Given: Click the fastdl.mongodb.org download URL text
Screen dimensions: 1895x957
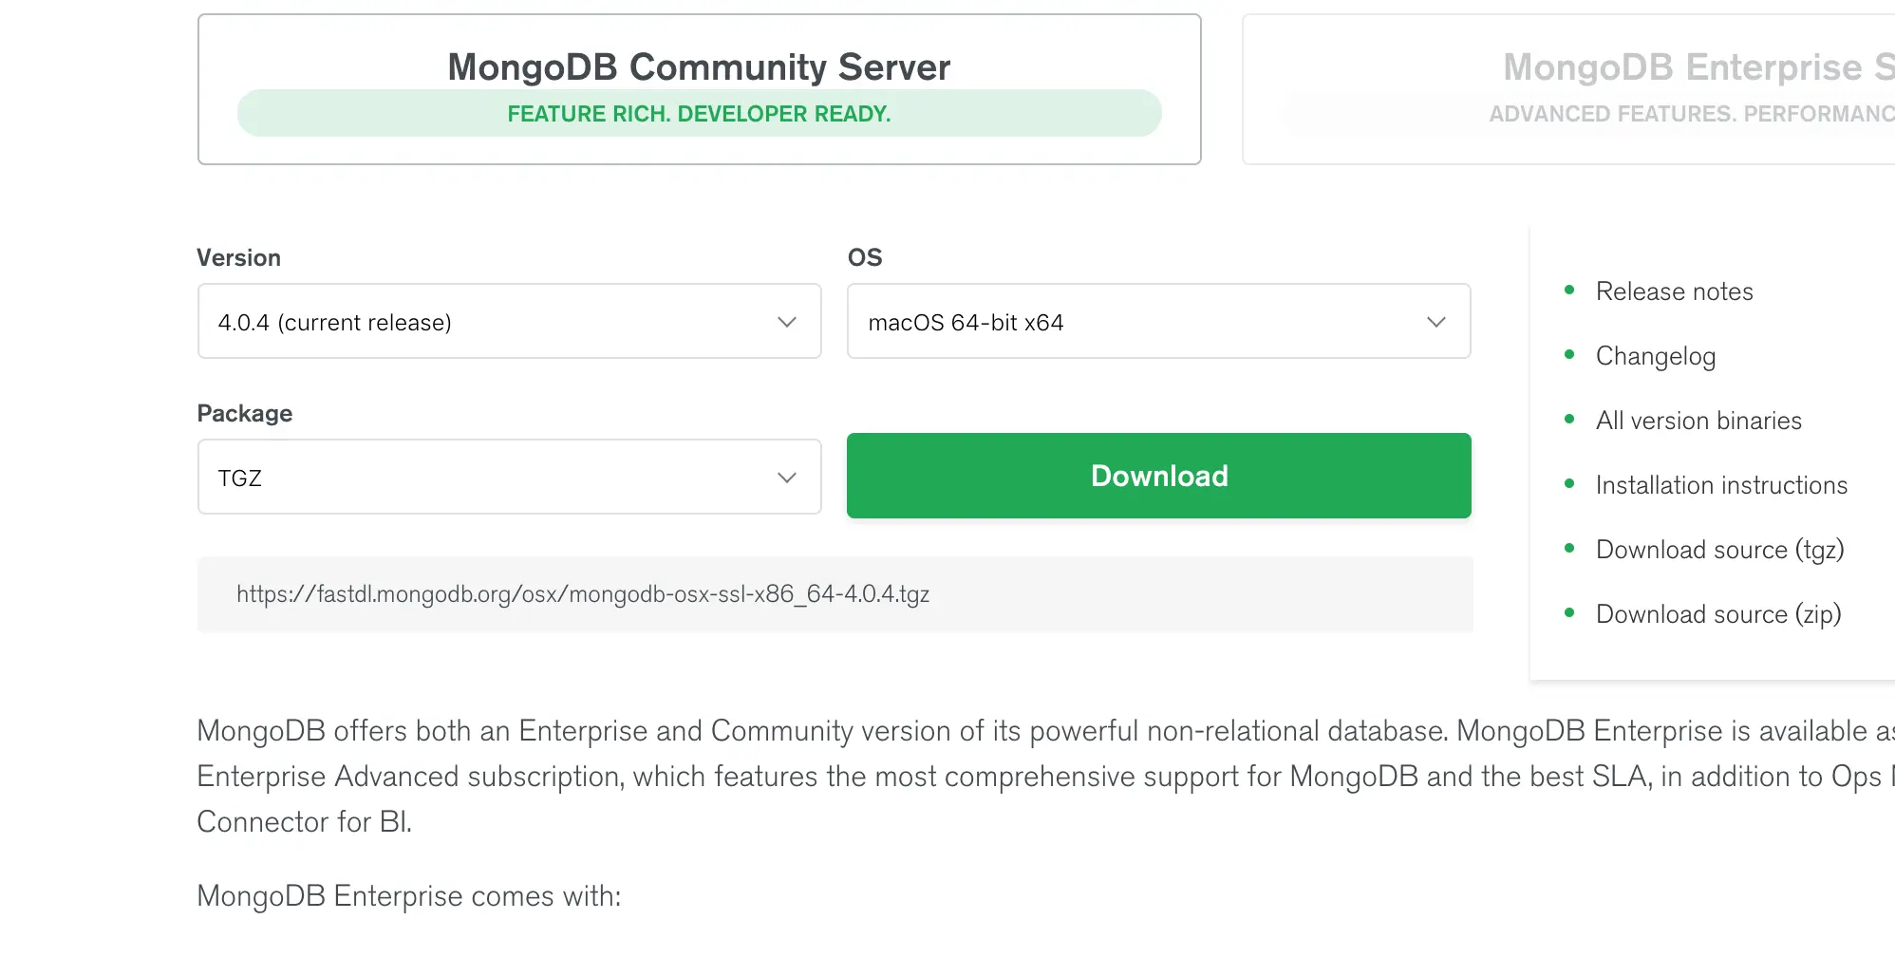Looking at the screenshot, I should (583, 594).
